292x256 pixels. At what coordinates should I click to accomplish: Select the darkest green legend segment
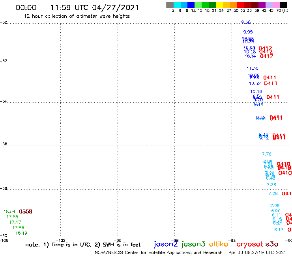pos(212,5)
